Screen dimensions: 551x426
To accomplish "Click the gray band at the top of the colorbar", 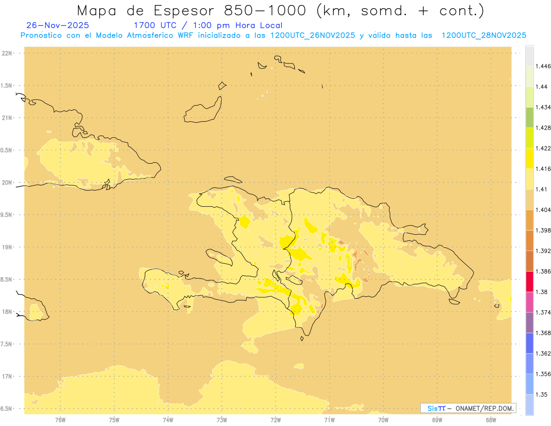I will (529, 56).
